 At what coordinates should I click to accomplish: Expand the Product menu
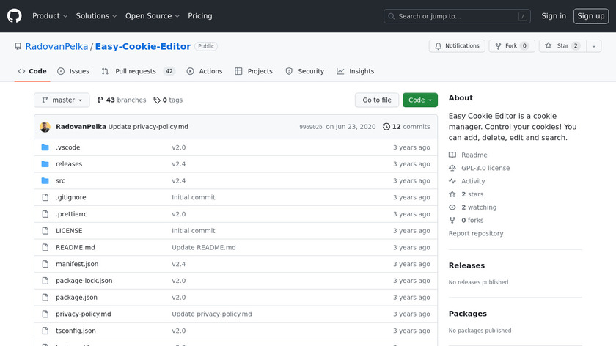coord(50,16)
